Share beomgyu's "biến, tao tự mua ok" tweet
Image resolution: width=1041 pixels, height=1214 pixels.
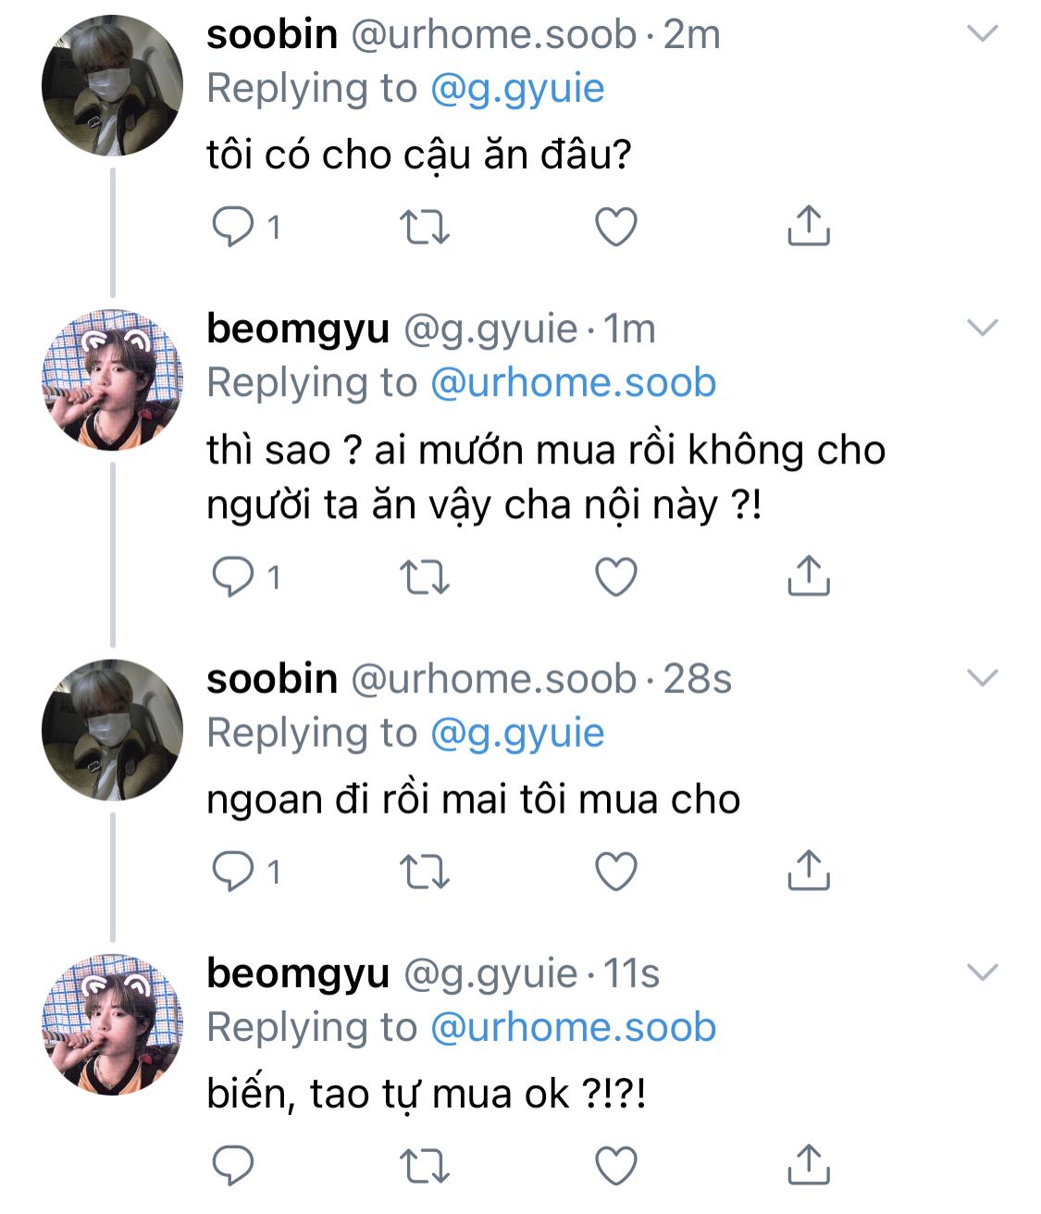pyautogui.click(x=808, y=1164)
